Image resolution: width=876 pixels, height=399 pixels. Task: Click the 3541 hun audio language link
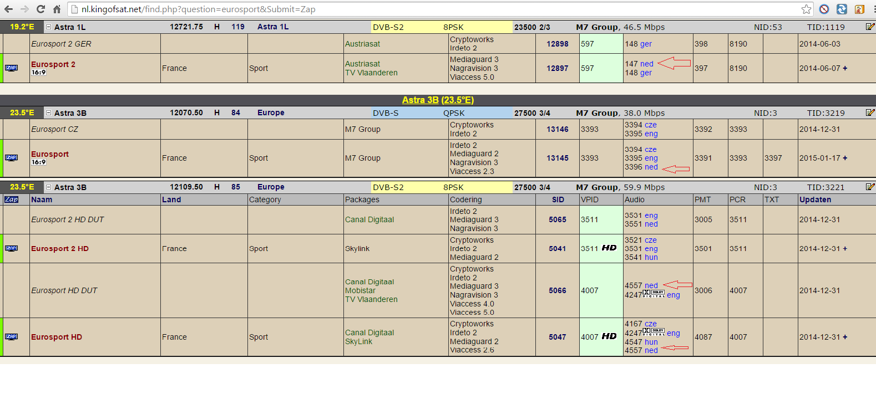tap(651, 257)
